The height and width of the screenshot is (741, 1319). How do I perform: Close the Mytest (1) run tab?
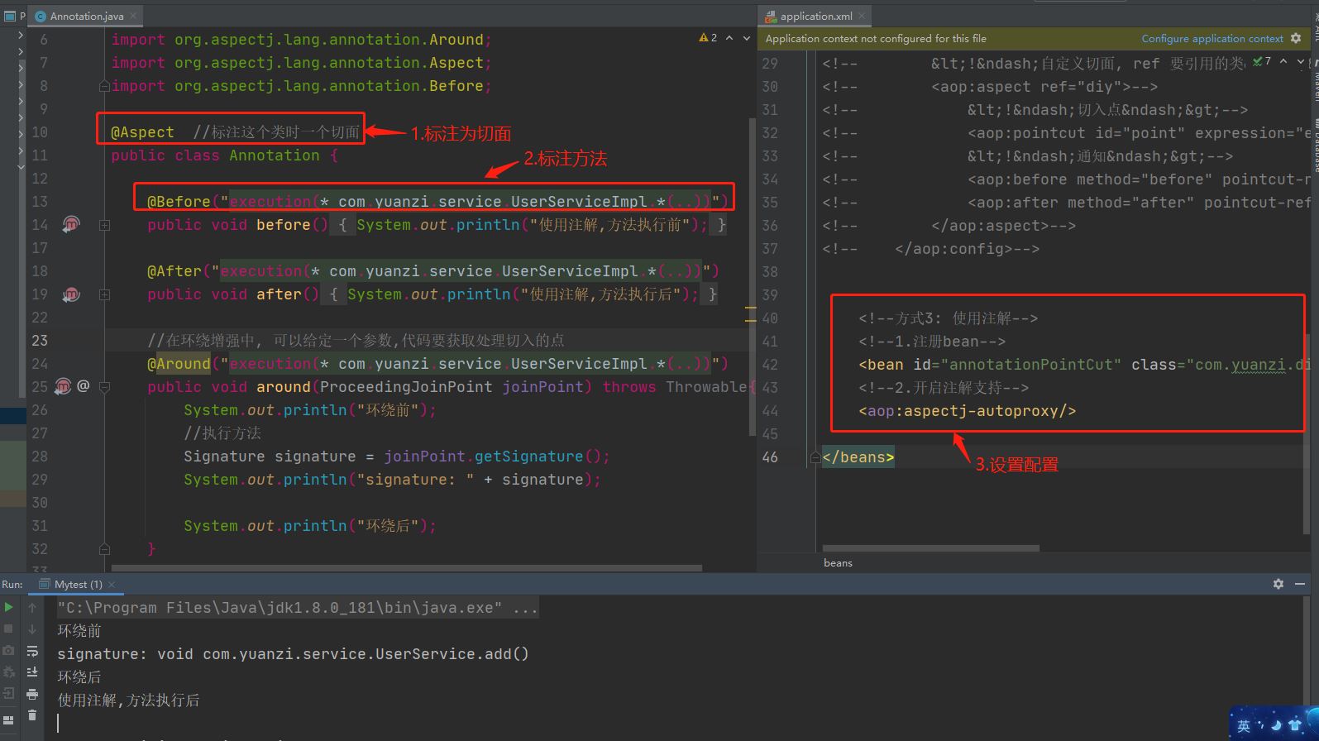112,585
